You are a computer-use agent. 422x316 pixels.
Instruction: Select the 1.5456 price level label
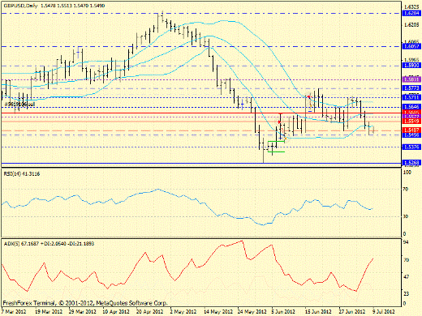(x=411, y=135)
